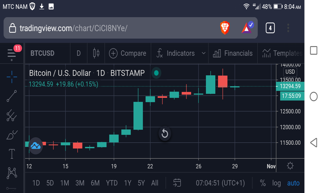Tap the Android back triangle button
Viewport: 323px width, 193px height.
(314, 143)
